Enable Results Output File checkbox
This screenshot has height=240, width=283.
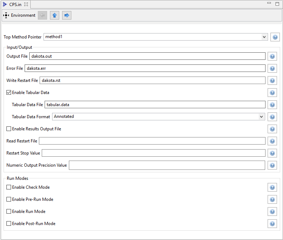click(9, 129)
